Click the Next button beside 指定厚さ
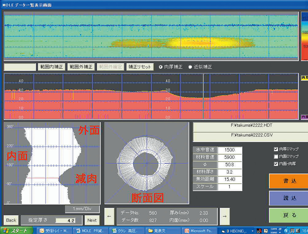The image size is (308, 234). (x=92, y=220)
